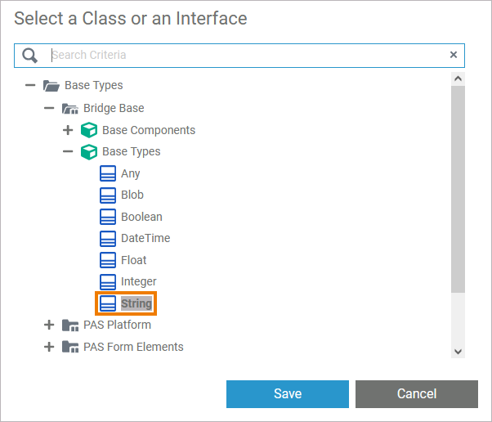This screenshot has width=492, height=422.
Task: Click the magnifier search icon
Action: [x=29, y=56]
